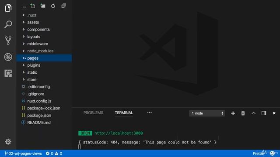The height and width of the screenshot is (157, 280).
Task: Open explorer header more actions ellipsis
Action: pos(24,7)
